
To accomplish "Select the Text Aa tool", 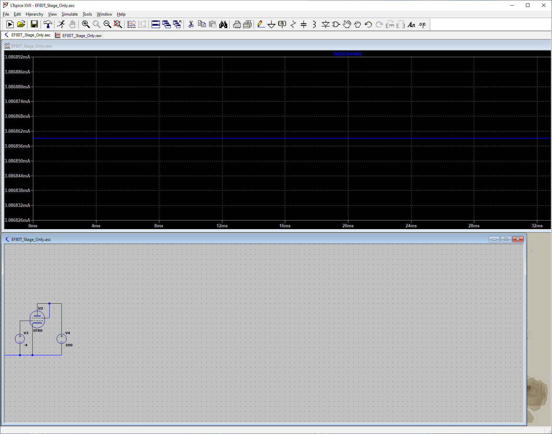I will coord(411,24).
